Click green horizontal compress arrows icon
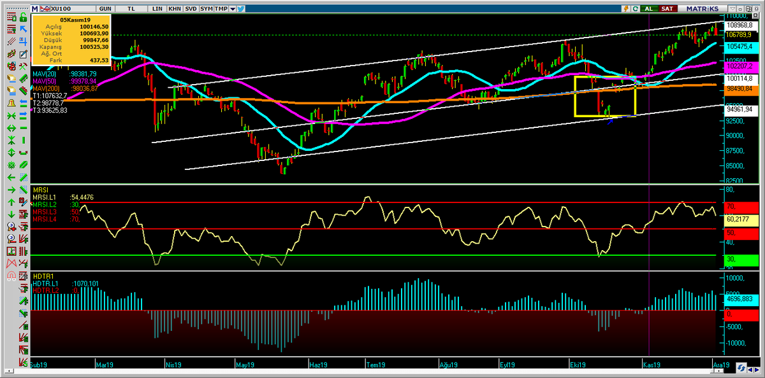The image size is (765, 378). tap(11, 115)
